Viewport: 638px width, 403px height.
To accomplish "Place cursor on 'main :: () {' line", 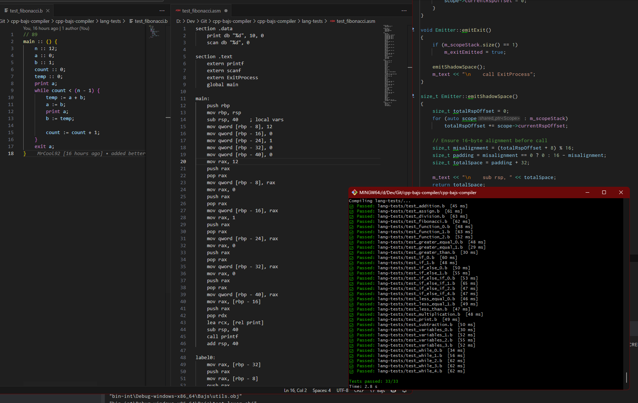I will click(40, 42).
